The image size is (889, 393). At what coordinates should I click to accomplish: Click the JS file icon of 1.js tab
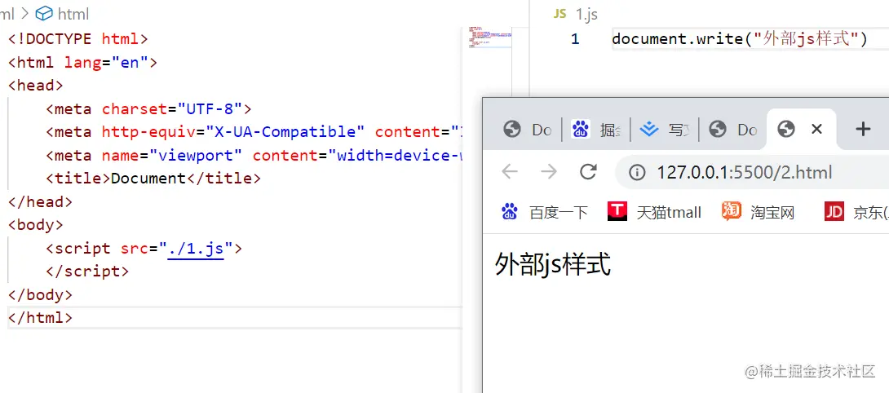560,14
